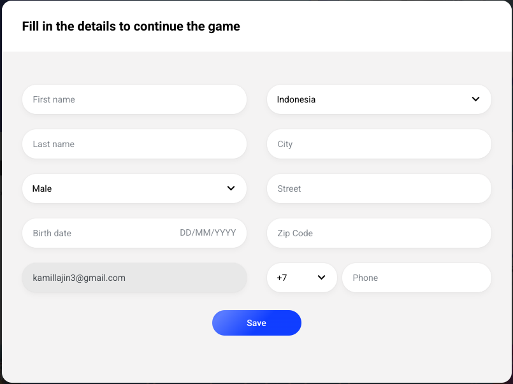
Task: Focus the Street address field
Action: [379, 188]
